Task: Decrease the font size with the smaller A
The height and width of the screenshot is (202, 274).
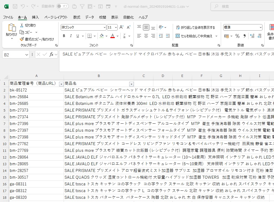Action: coord(129,27)
